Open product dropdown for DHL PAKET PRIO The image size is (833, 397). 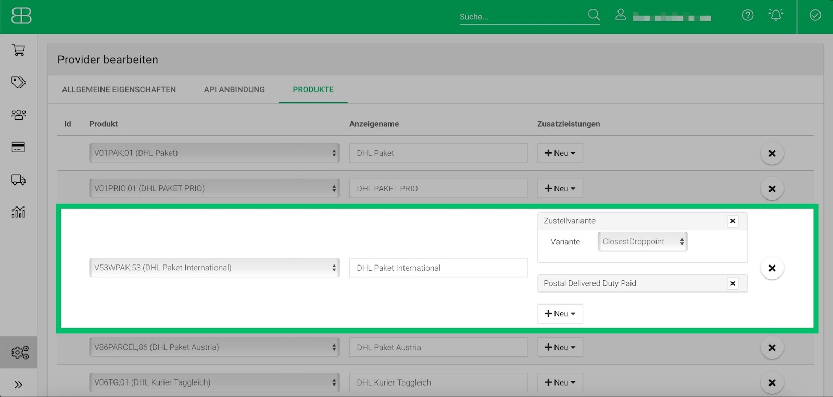(x=214, y=188)
